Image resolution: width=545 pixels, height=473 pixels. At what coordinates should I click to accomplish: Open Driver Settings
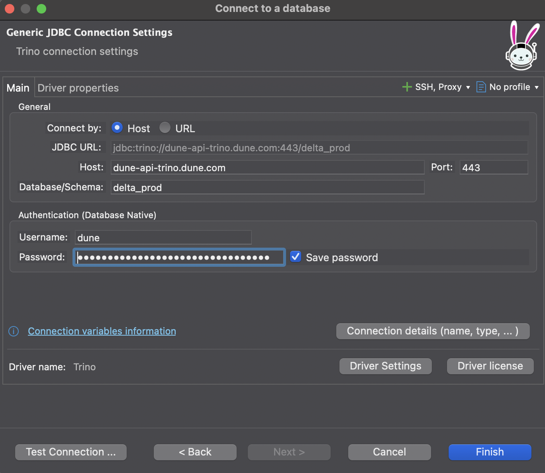386,366
